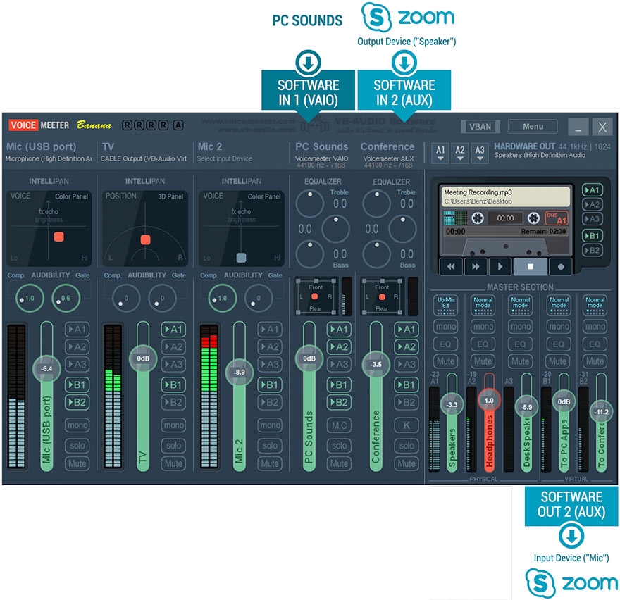
Task: Disable B1 routing on the Mic (USB port) strip
Action: [x=77, y=385]
